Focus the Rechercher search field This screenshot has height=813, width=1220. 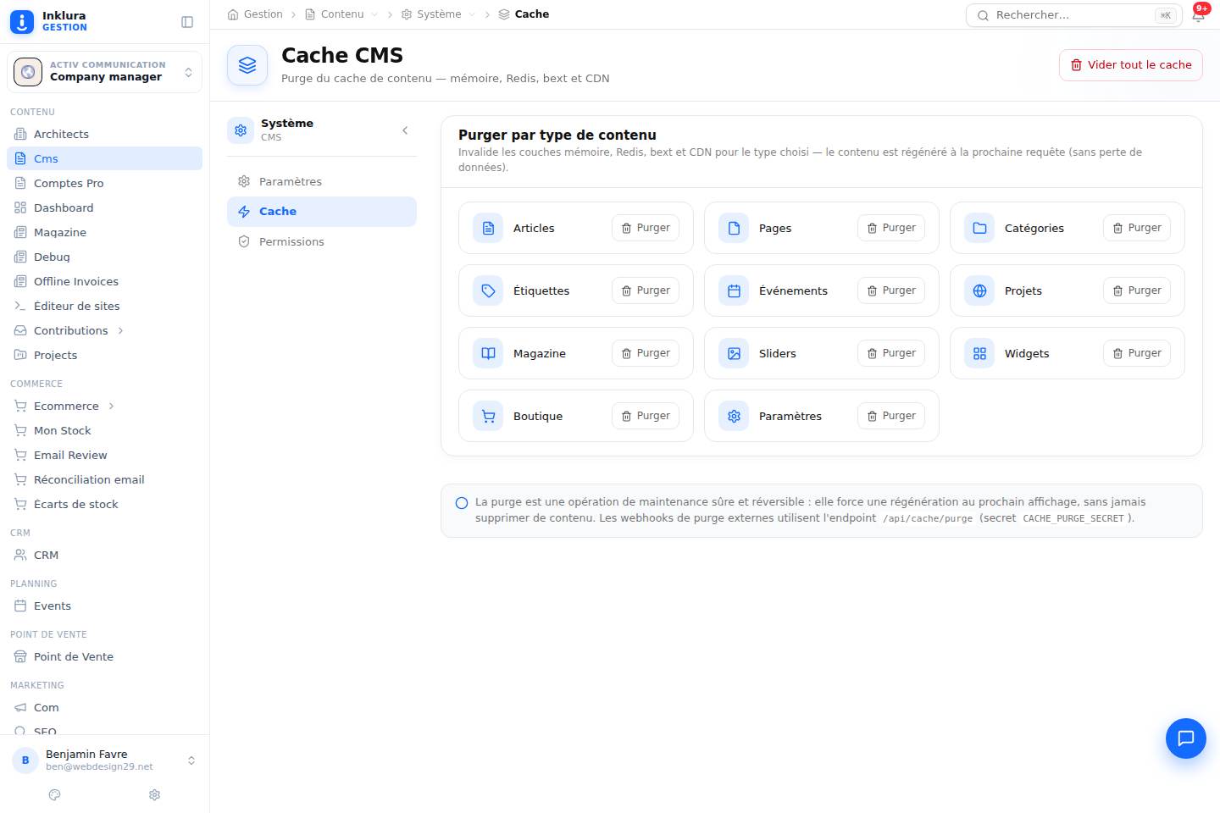click(x=1074, y=15)
